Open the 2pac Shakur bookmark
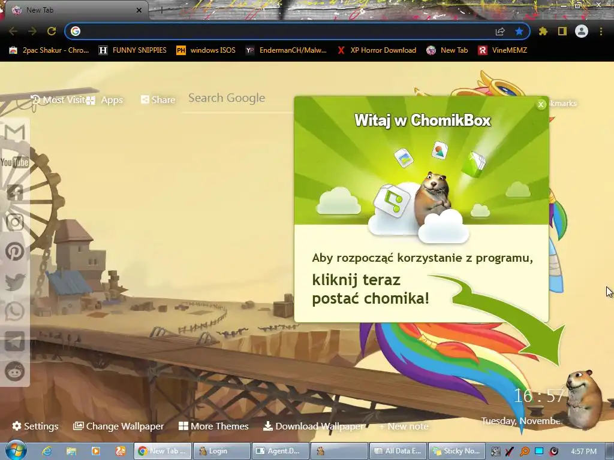This screenshot has width=614, height=460. click(49, 50)
